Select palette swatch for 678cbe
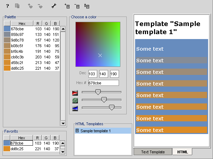The height and width of the screenshot is (159, 213). tap(7, 29)
